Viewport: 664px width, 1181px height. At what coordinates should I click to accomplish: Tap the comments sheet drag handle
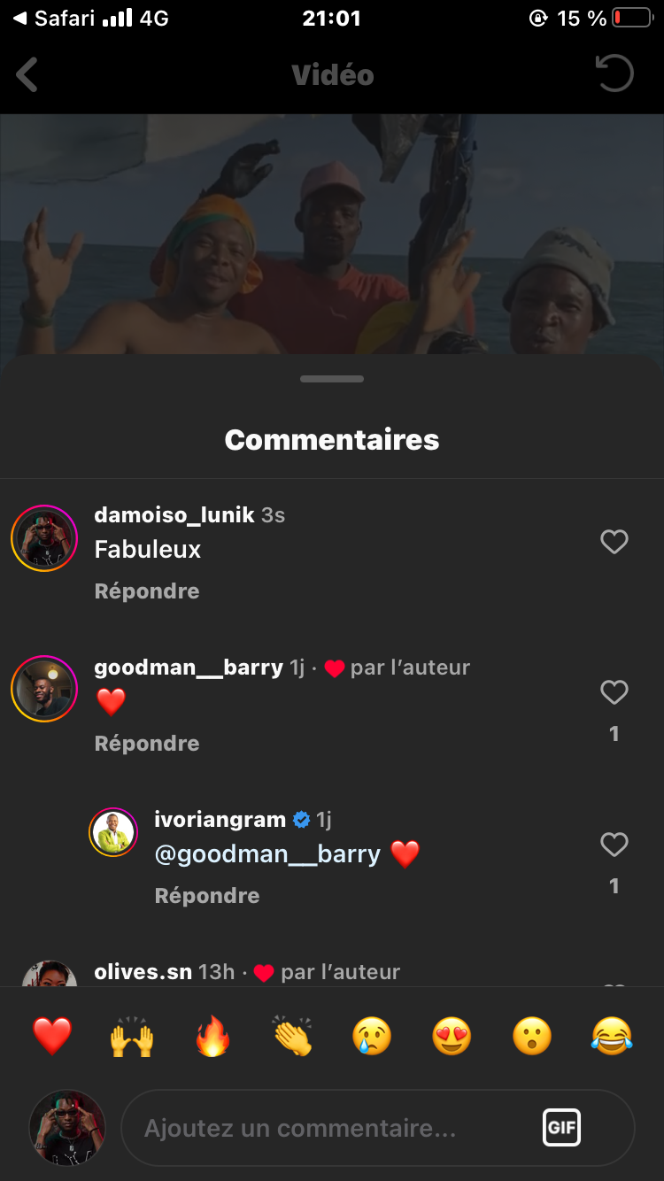coord(332,379)
